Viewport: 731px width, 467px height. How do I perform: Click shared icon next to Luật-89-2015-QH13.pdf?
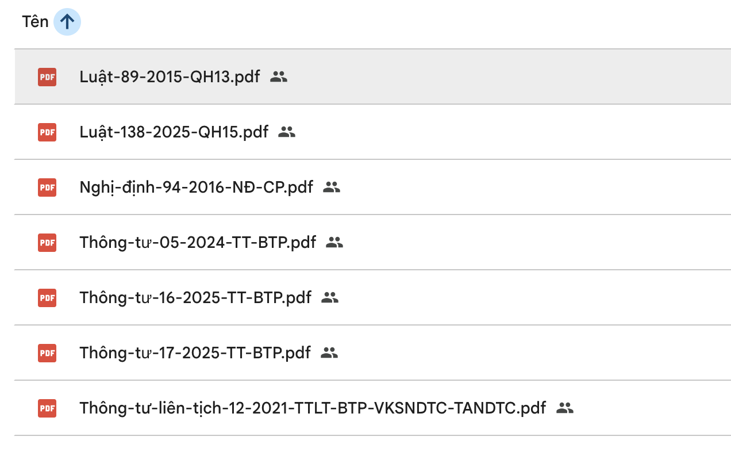click(279, 76)
